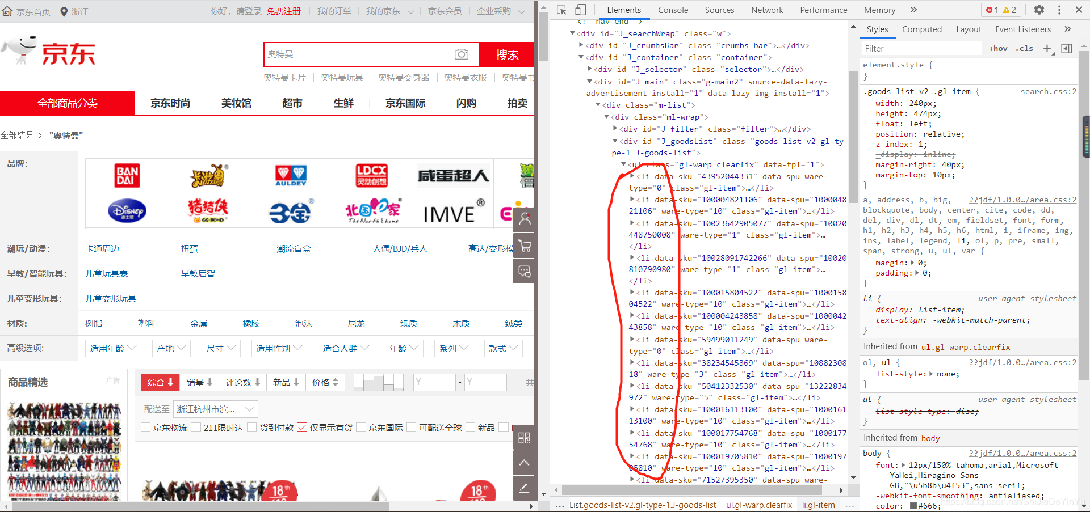This screenshot has height=512, width=1090.
Task: Open the search.css:2 source link
Action: coord(1048,91)
